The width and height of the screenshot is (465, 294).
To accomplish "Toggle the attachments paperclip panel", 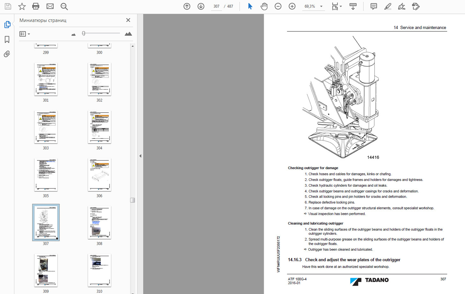I will [7, 54].
